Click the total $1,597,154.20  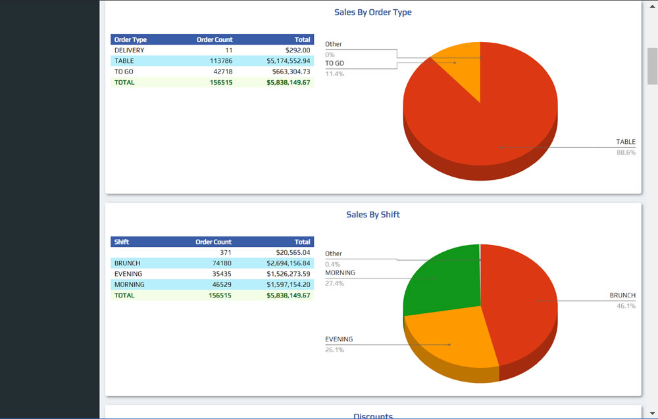pyautogui.click(x=288, y=284)
